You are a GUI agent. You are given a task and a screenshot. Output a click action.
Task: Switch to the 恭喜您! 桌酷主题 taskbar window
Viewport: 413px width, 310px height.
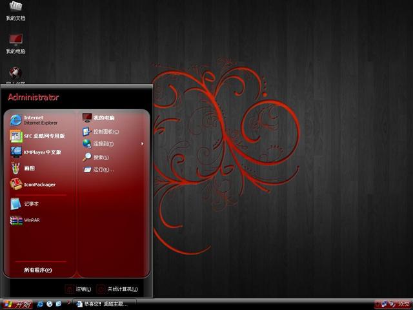(x=105, y=304)
